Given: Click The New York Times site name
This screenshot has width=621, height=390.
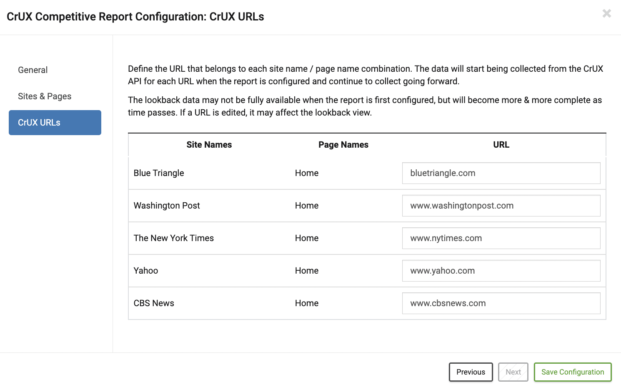Looking at the screenshot, I should tap(174, 238).
